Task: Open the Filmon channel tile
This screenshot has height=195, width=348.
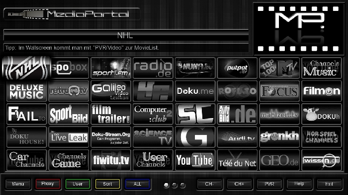Action: (322, 91)
